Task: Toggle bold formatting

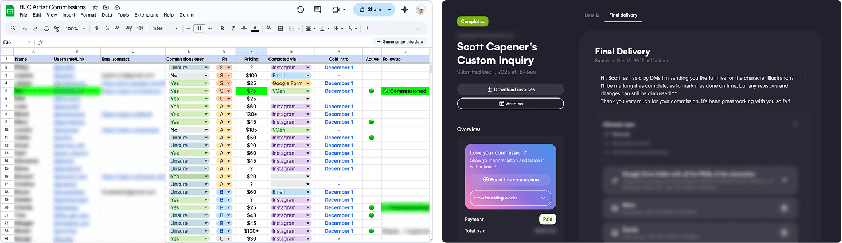Action: (221, 28)
